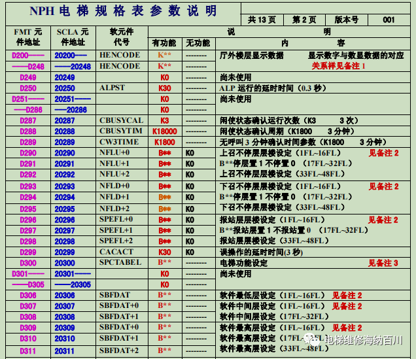Click the version value '001'

[389, 20]
